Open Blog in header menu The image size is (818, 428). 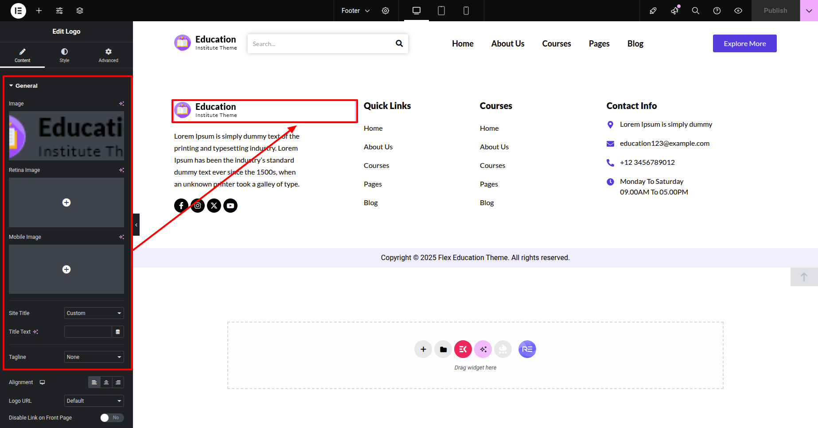click(x=635, y=43)
